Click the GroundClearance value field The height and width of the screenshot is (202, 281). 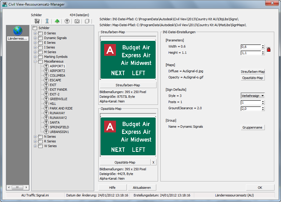tap(251, 109)
